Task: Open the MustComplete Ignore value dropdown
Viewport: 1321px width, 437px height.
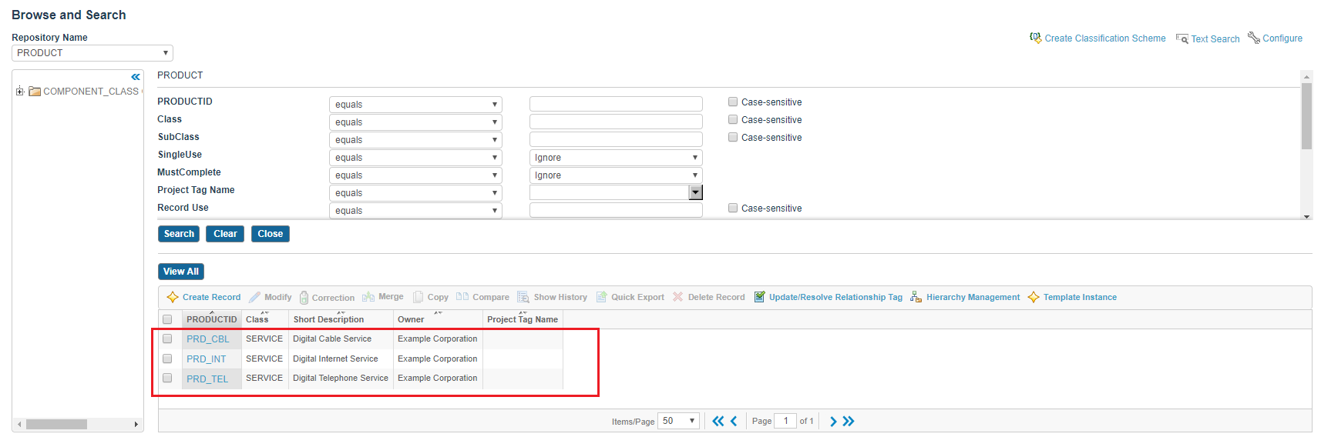Action: click(x=616, y=175)
